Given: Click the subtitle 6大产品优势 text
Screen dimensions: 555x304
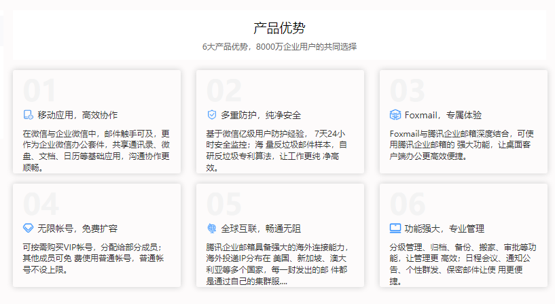Looking at the screenshot, I should pos(279,47).
